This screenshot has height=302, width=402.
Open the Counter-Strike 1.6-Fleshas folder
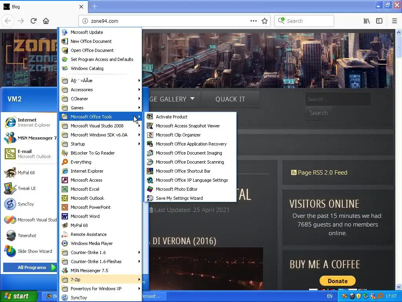click(x=100, y=261)
